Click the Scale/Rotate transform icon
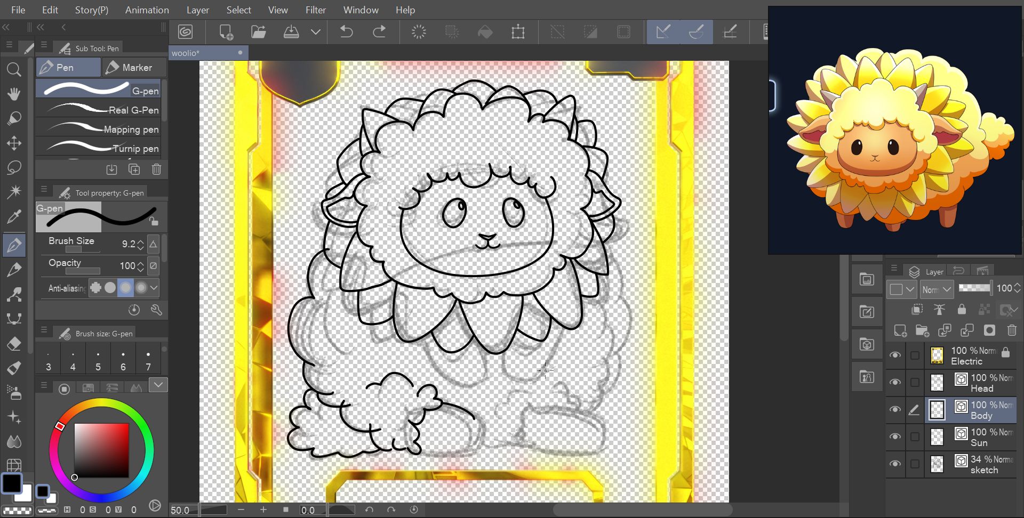 point(518,32)
